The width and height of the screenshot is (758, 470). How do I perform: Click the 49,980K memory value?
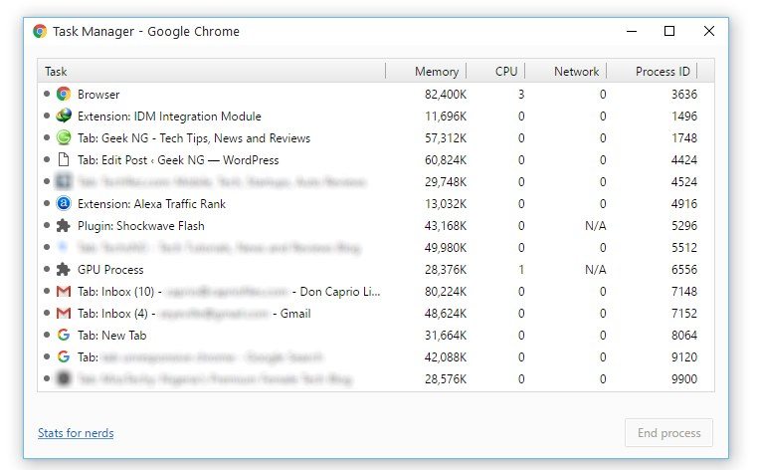pyautogui.click(x=446, y=247)
